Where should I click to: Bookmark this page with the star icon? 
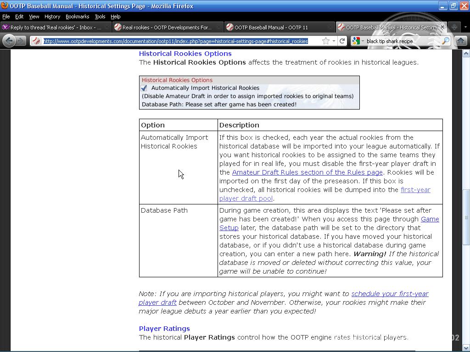[325, 41]
